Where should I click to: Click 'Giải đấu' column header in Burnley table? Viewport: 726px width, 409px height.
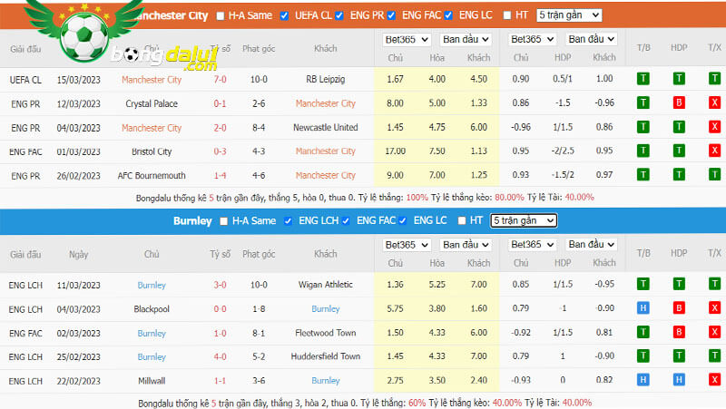point(25,254)
